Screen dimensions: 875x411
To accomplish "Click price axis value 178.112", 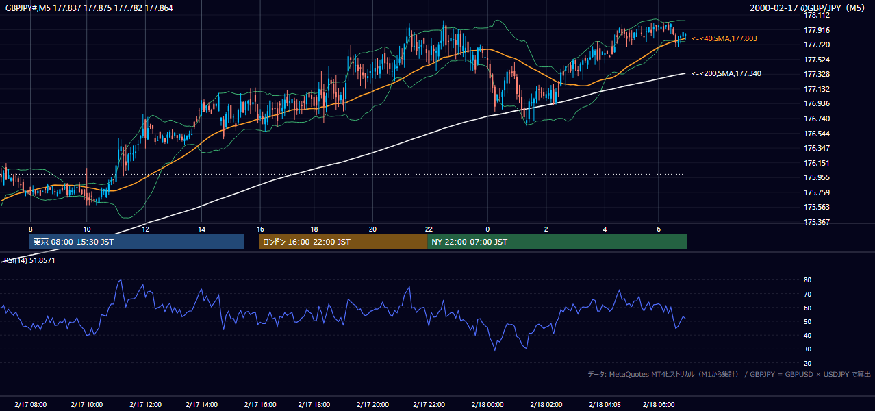I will (817, 15).
